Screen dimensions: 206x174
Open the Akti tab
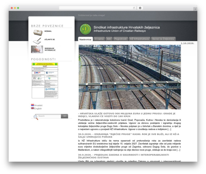109,39
